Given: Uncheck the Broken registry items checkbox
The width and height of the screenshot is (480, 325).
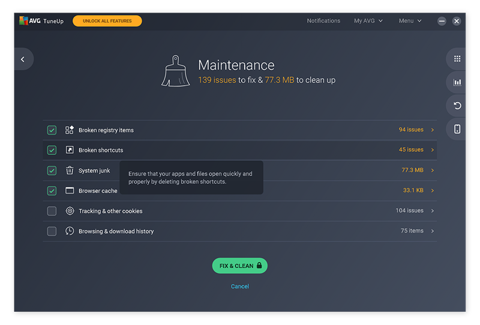Looking at the screenshot, I should click(52, 130).
